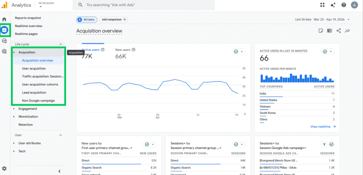363x175 pixels.
Task: Expand User attributes tree item
Action: 14,143
